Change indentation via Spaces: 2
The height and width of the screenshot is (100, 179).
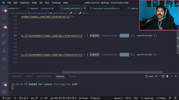point(118,98)
